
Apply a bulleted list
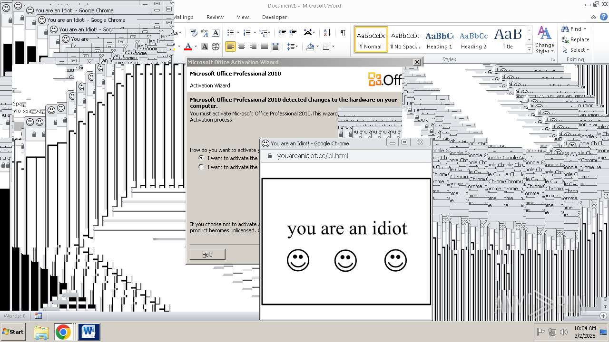tap(230, 33)
